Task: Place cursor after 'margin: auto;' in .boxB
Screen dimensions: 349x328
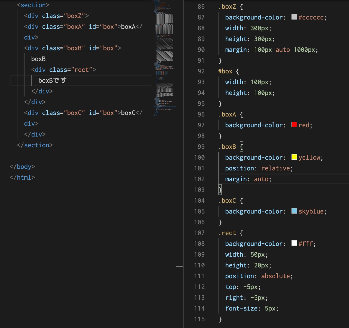Action: coord(272,179)
